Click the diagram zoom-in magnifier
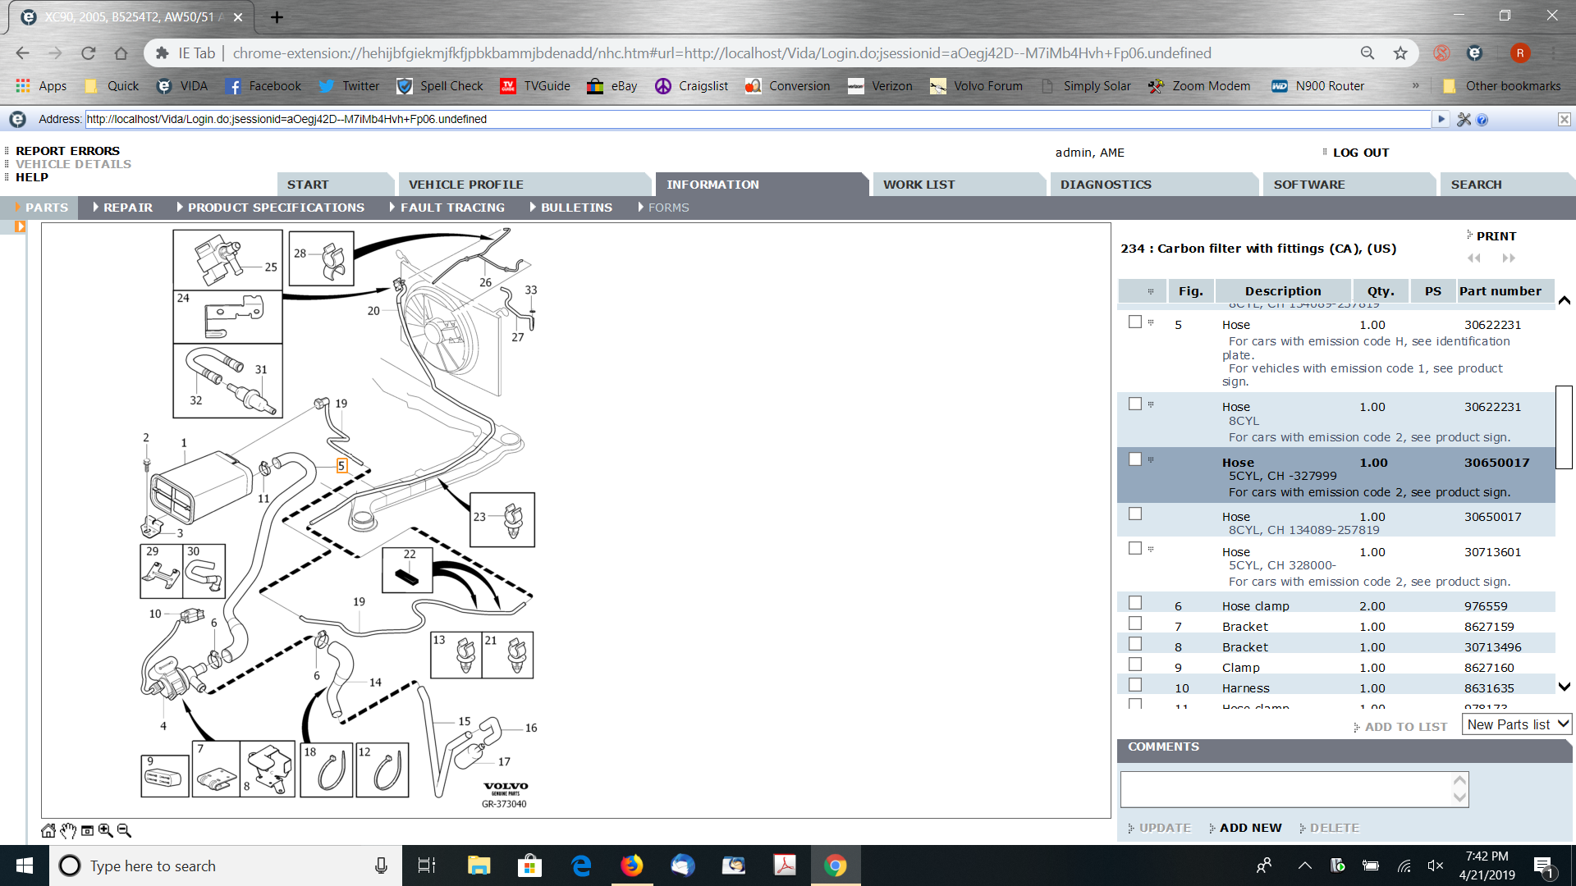This screenshot has height=886, width=1576. pos(106,830)
